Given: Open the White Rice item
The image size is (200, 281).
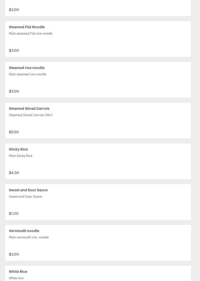Looking at the screenshot, I should pos(98,273).
